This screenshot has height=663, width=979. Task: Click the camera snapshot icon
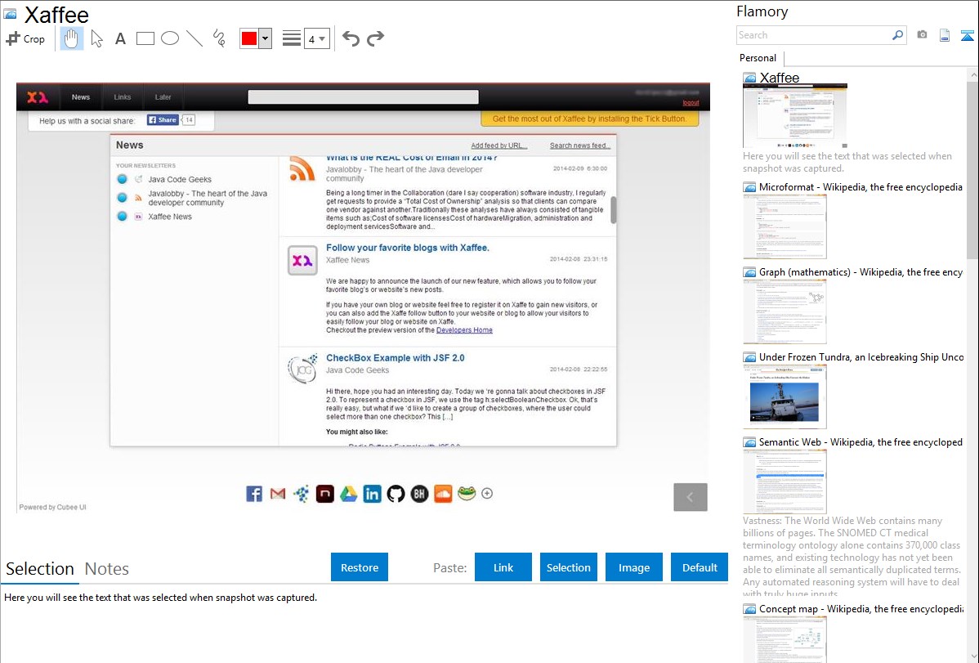pyautogui.click(x=922, y=35)
